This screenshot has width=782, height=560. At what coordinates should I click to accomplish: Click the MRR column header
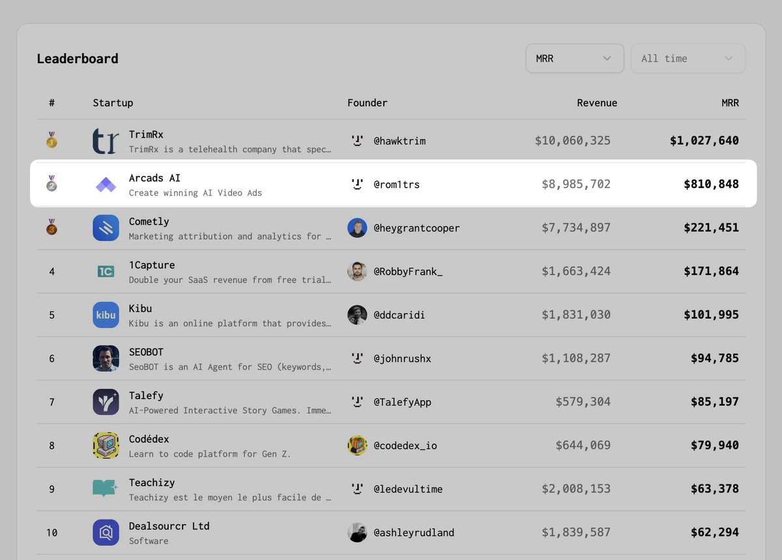pos(730,103)
